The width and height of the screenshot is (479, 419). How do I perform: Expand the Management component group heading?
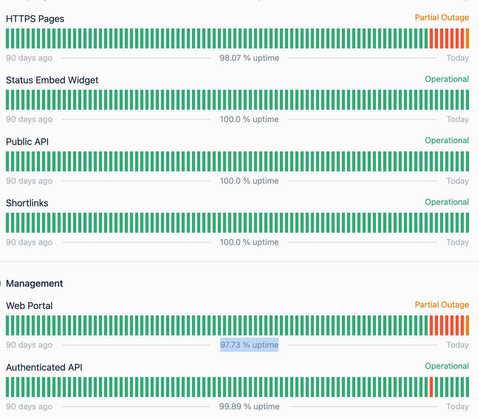coord(34,283)
